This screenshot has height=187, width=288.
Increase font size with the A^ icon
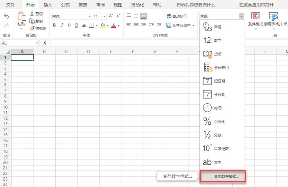111,16
